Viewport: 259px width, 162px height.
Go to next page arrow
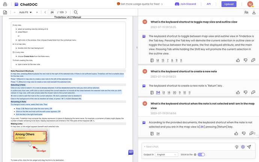click(x=66, y=12)
